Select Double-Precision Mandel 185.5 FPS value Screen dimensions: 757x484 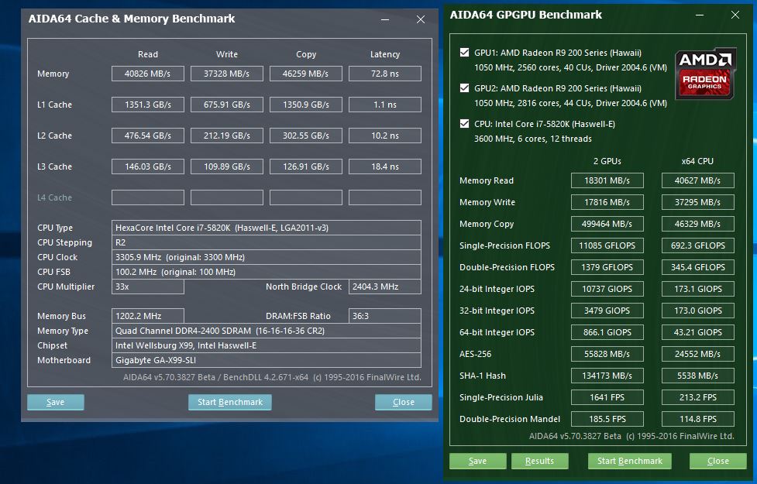607,420
